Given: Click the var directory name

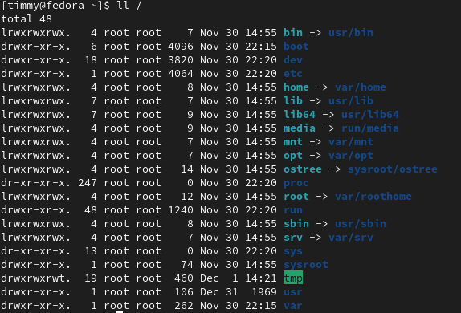Looking at the screenshot, I should point(293,306).
